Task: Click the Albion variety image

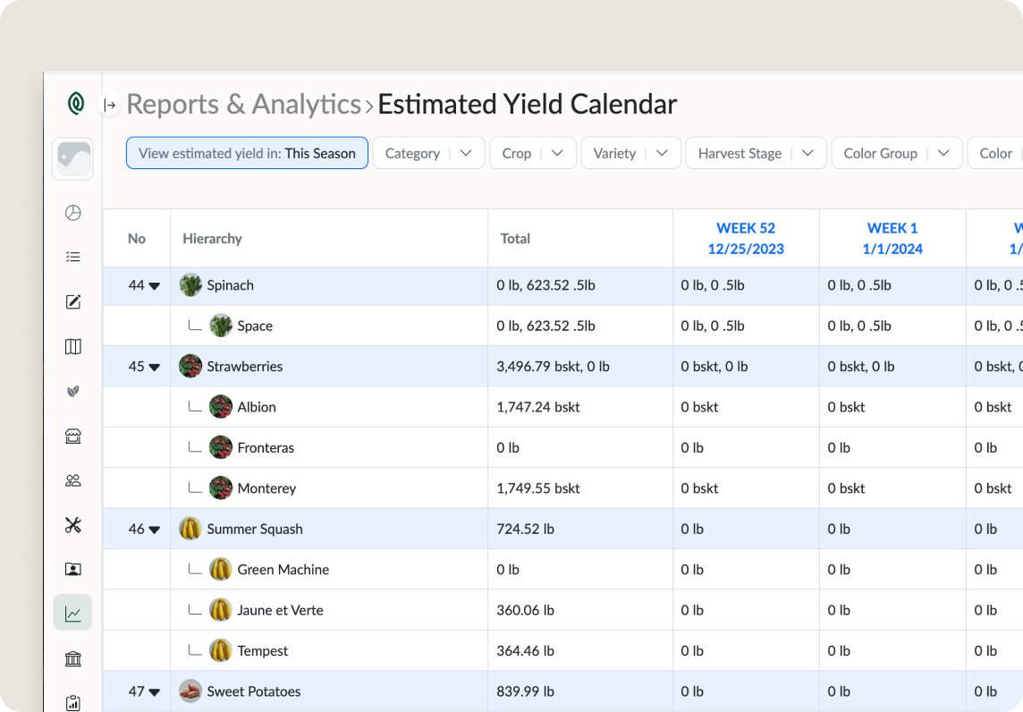Action: (x=221, y=407)
